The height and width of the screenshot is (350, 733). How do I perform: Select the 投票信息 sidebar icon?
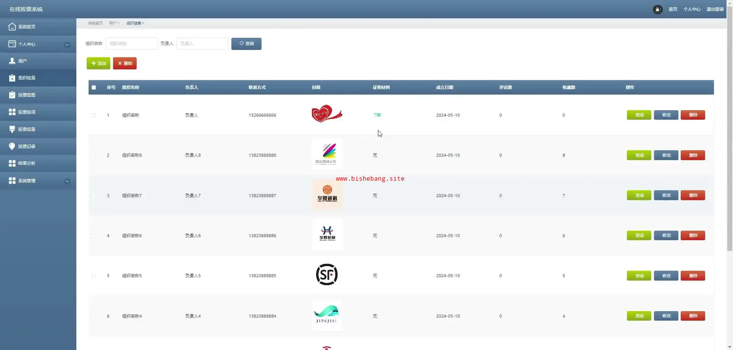[x=12, y=129]
